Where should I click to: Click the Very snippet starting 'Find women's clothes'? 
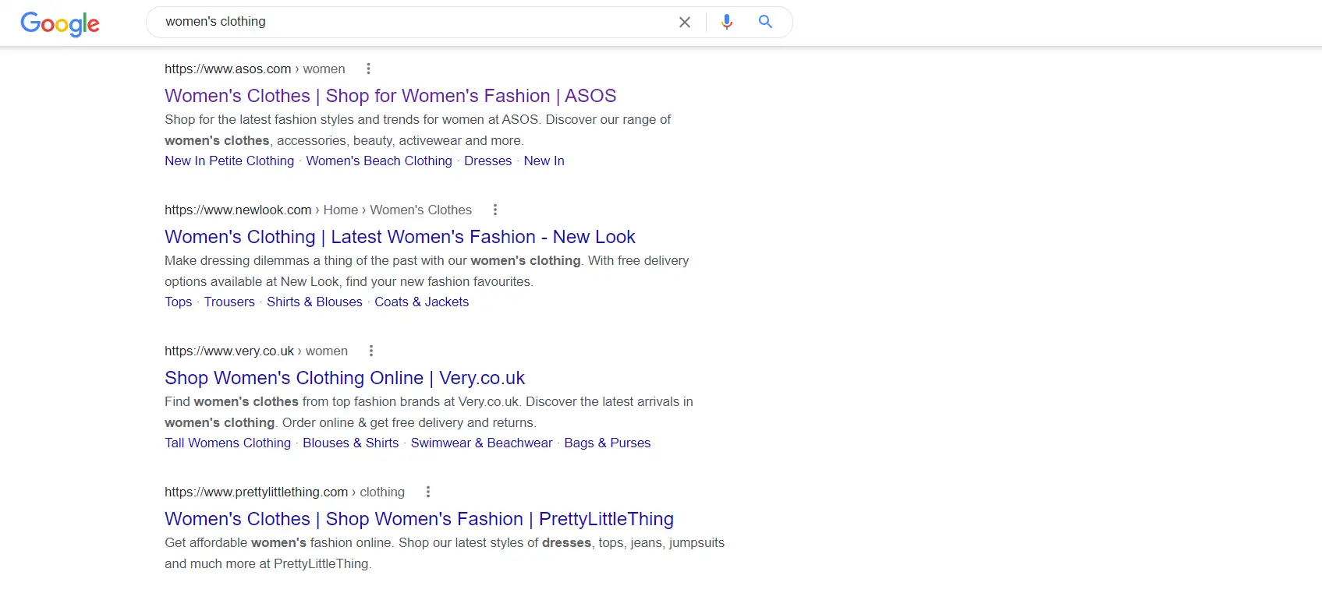click(x=428, y=412)
